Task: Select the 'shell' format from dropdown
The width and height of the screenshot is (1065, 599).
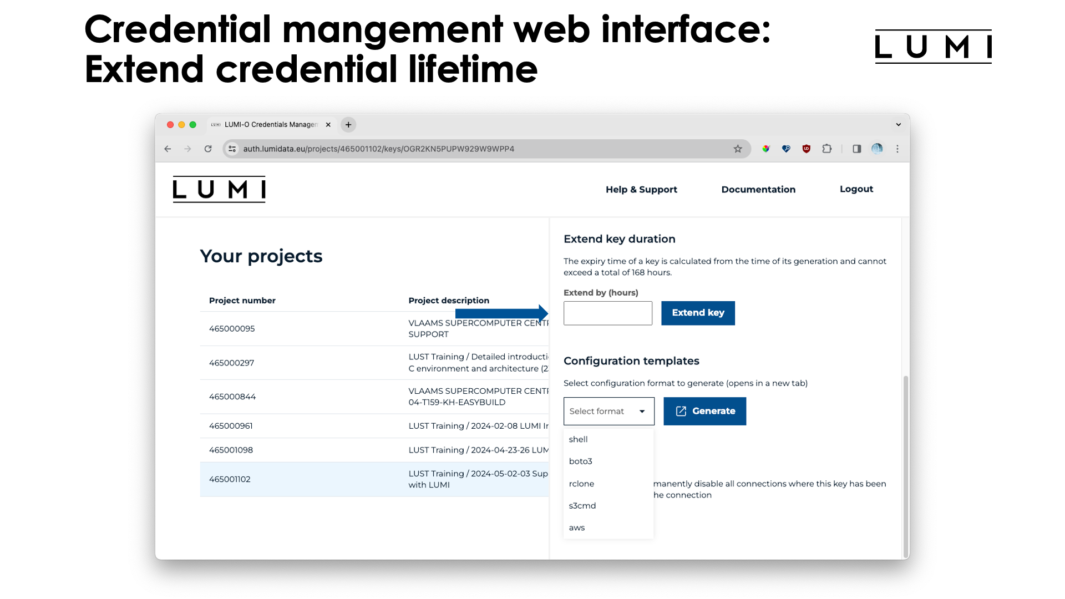Action: 578,439
